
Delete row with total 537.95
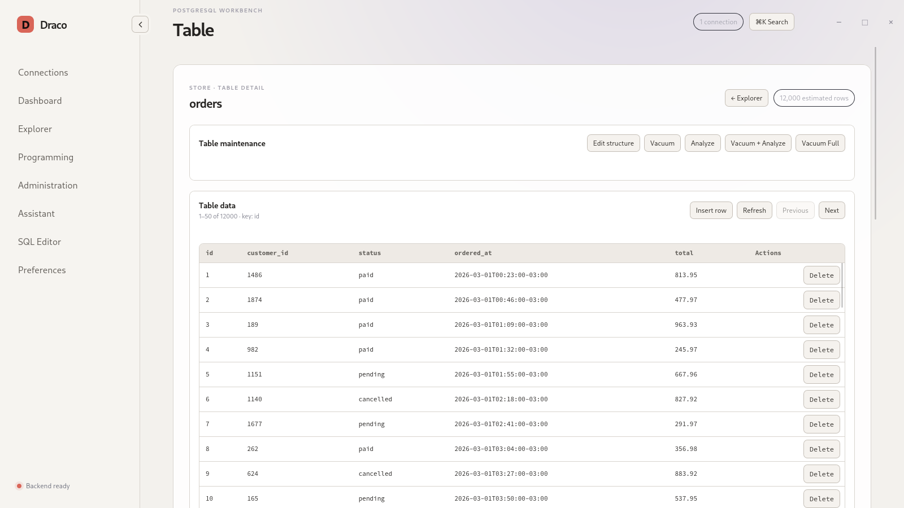[822, 499]
